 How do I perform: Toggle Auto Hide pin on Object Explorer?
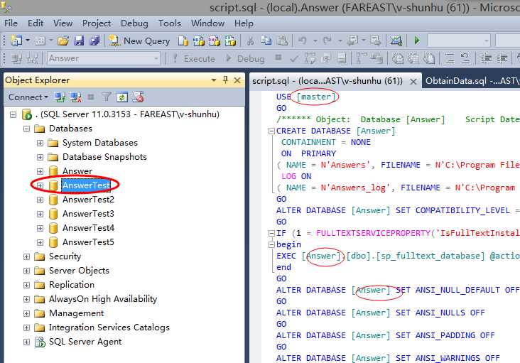coord(225,80)
